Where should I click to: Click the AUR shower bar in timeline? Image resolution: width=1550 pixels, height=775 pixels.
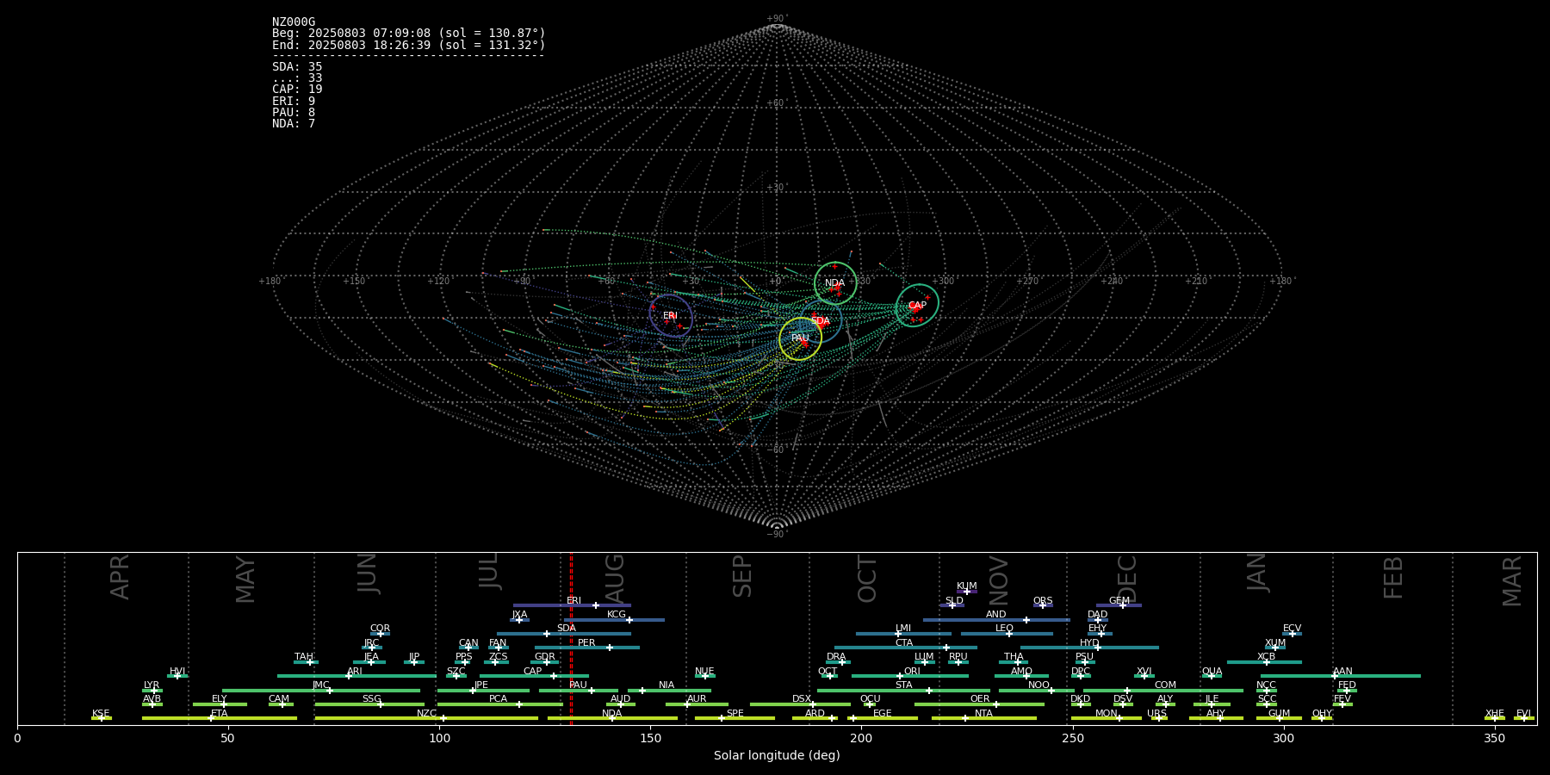tap(697, 704)
